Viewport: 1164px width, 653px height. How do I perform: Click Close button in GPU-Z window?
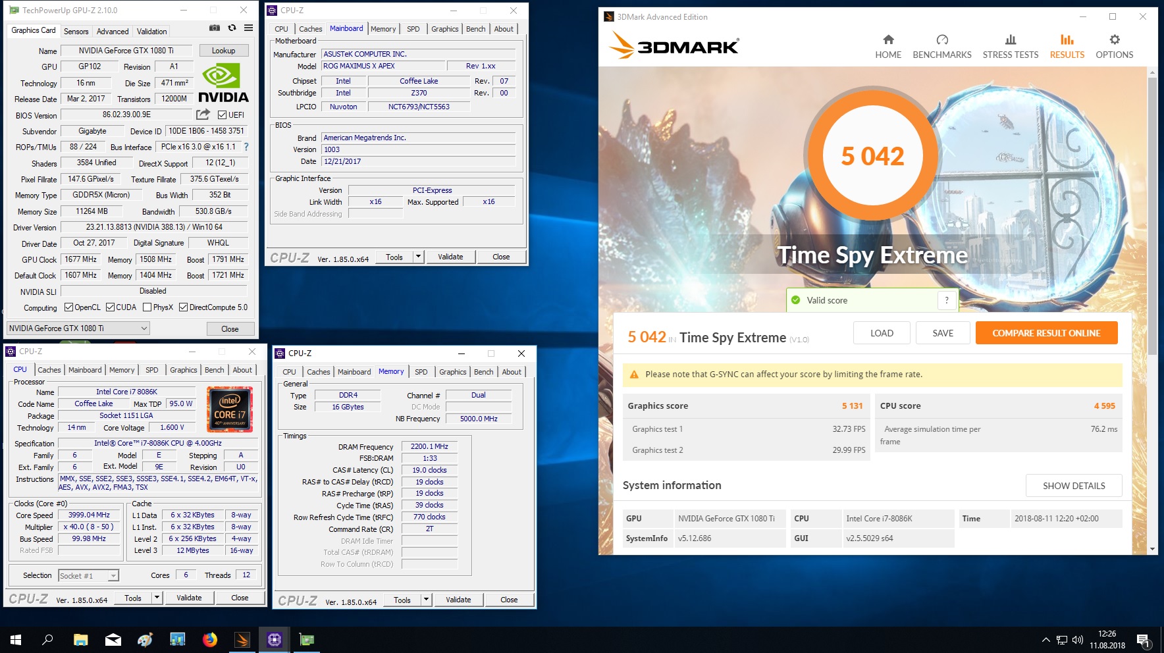coord(230,329)
